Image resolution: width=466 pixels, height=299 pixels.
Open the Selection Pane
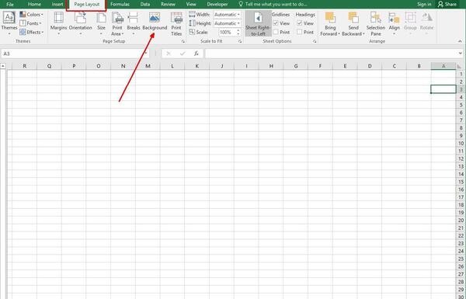[x=376, y=24]
